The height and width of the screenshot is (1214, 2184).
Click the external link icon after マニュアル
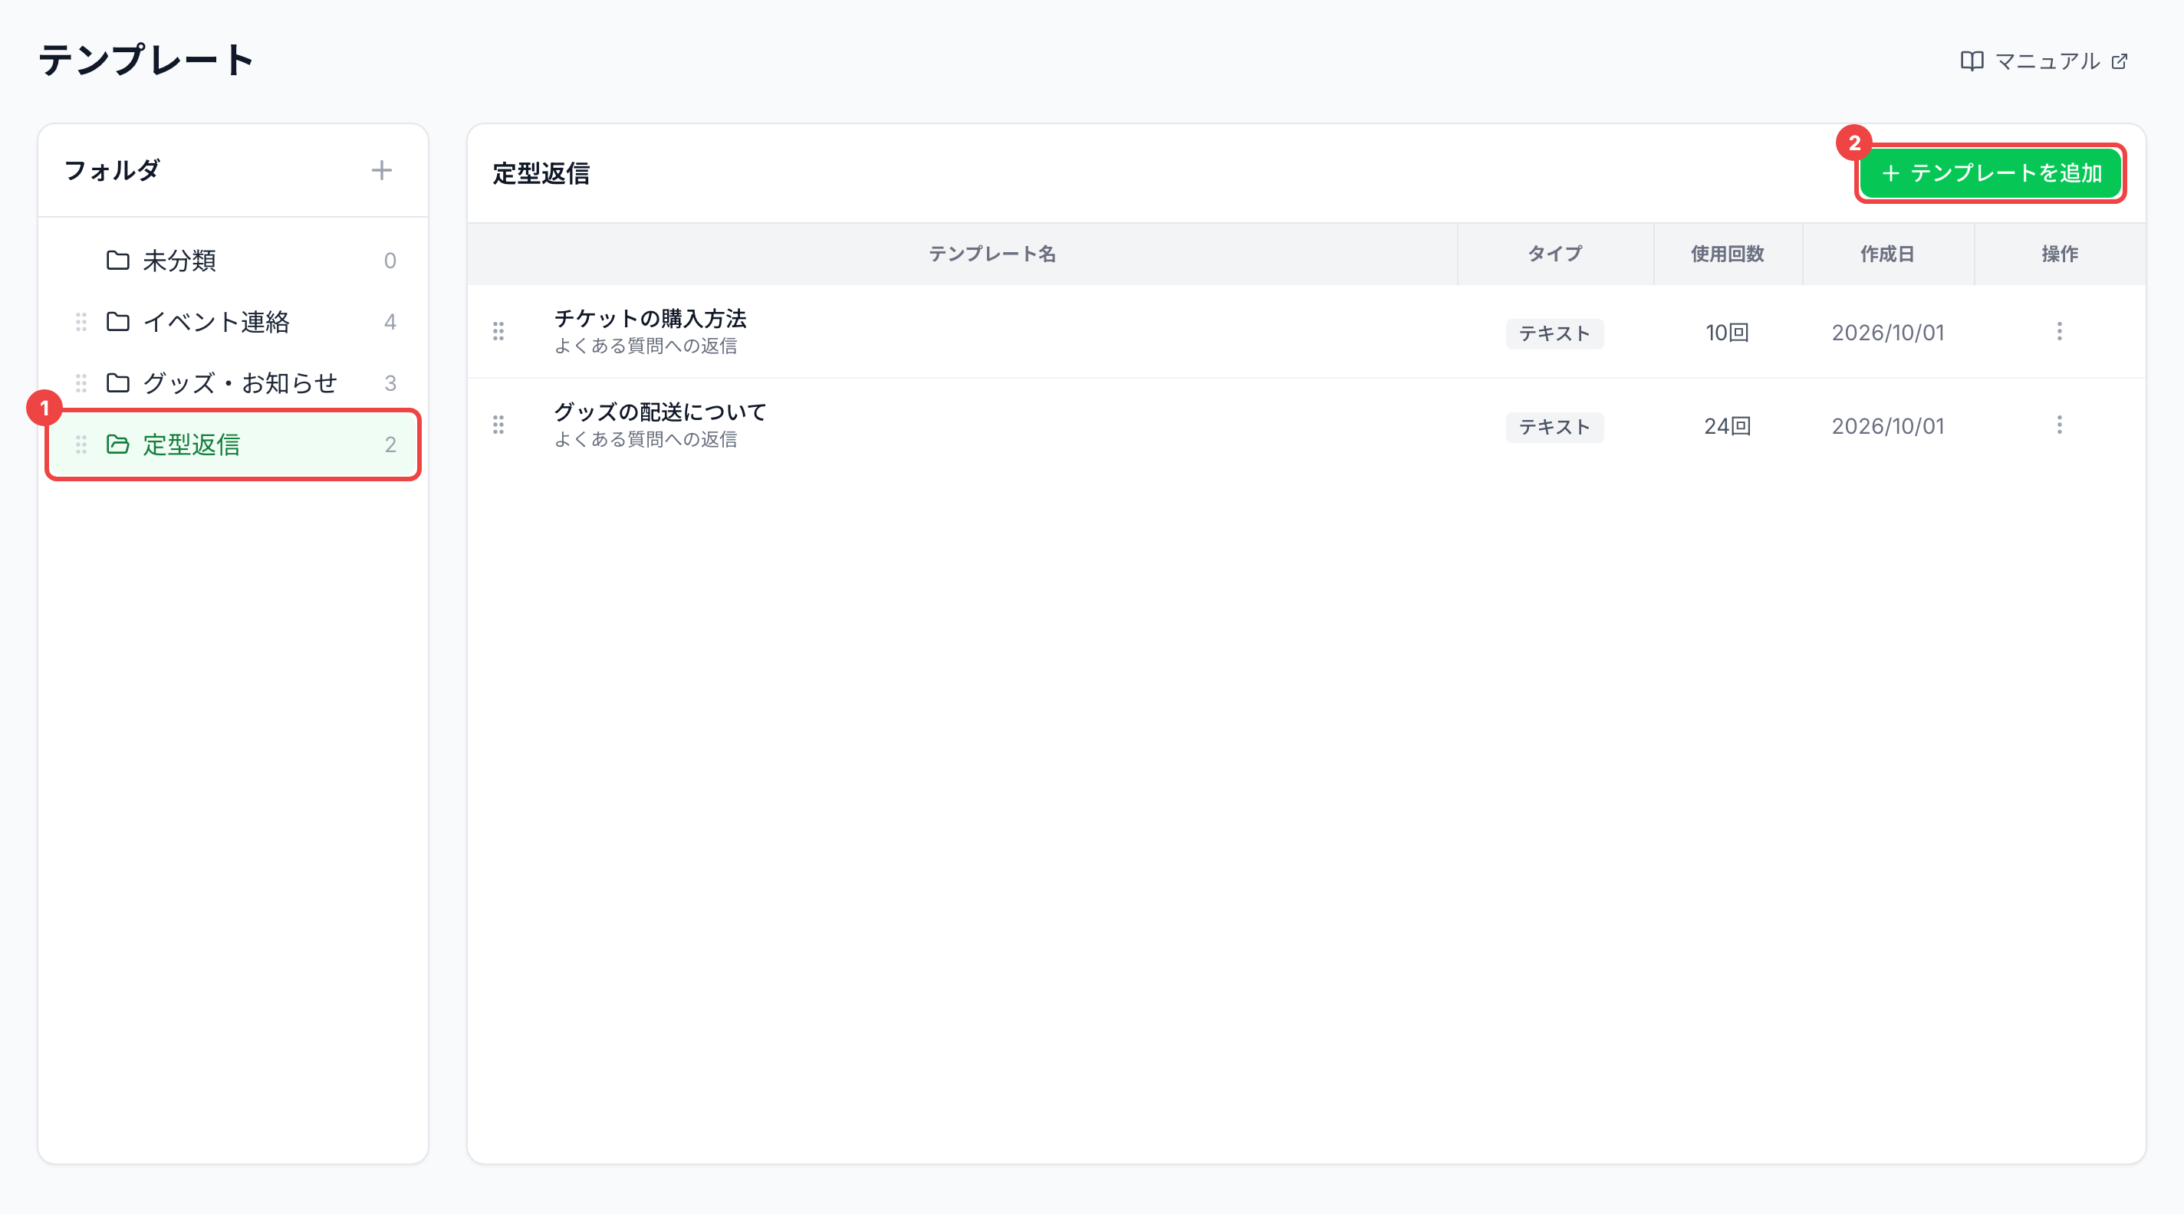coord(2120,61)
